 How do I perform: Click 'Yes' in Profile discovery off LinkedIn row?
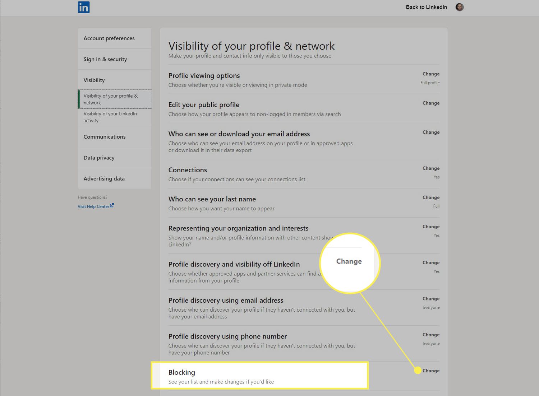[437, 271]
